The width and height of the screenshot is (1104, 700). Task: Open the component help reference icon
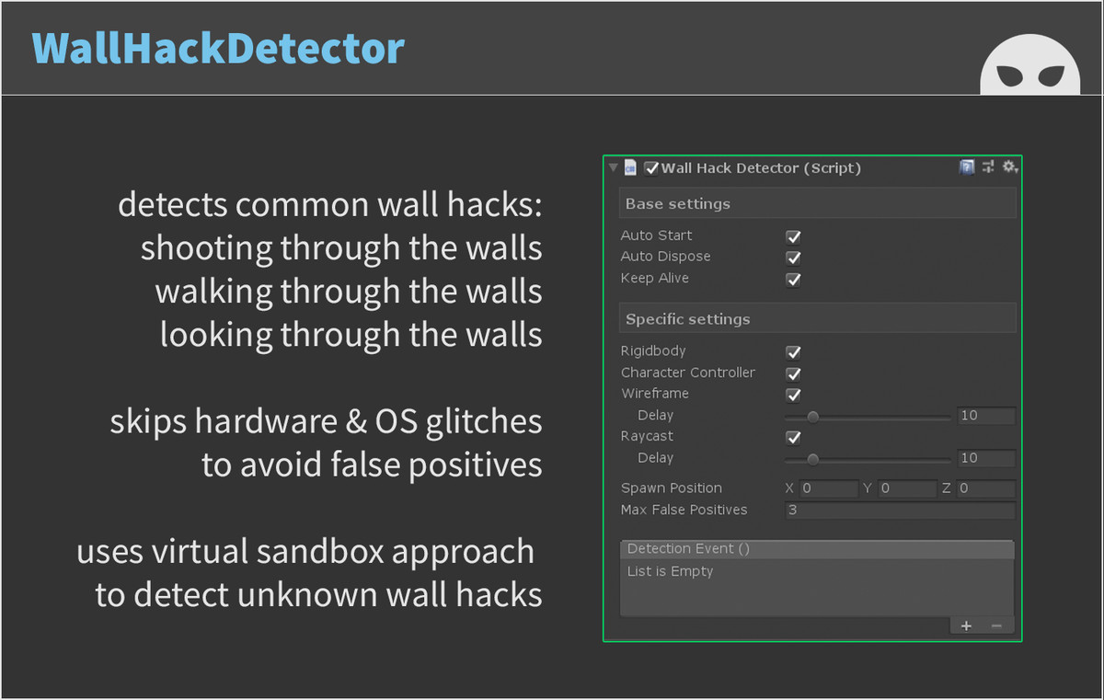(967, 167)
